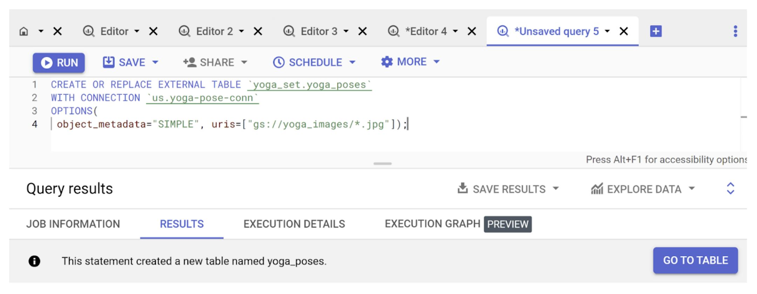
Task: Close the Editor 2 tab
Action: 258,31
